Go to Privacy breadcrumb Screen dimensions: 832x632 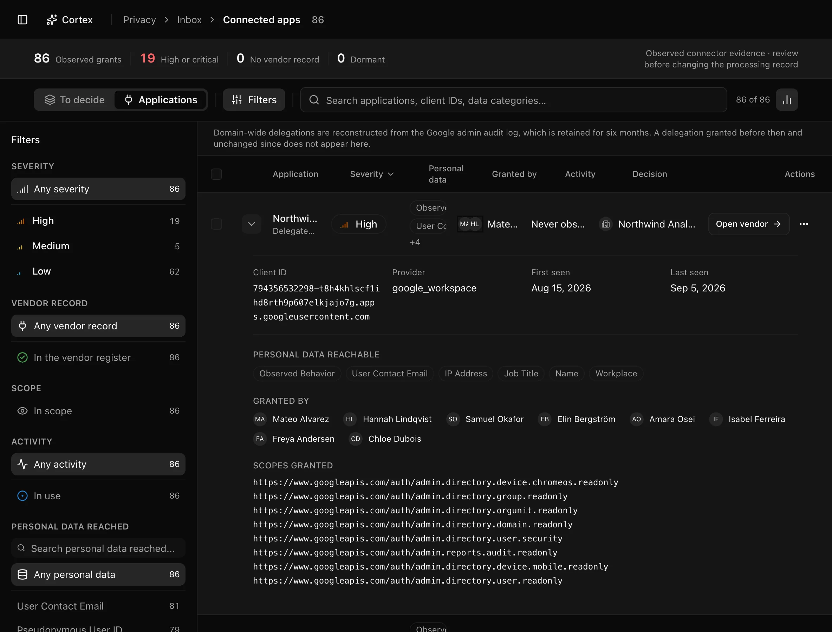pos(139,20)
